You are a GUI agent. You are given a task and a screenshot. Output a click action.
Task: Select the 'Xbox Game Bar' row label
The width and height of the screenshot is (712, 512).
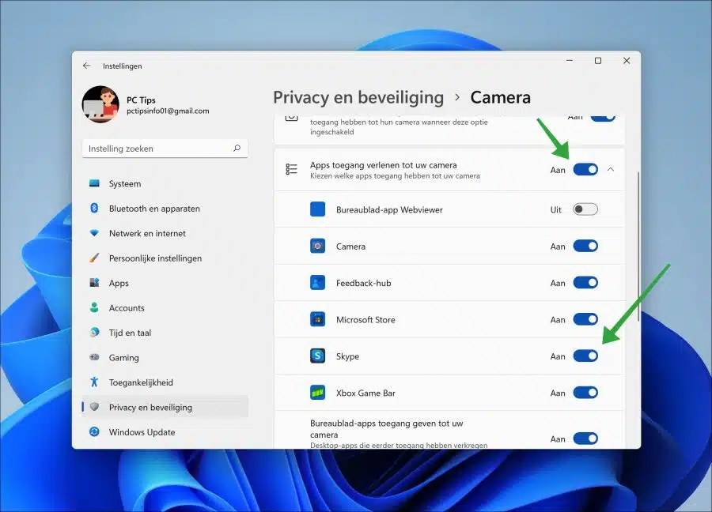coord(365,393)
